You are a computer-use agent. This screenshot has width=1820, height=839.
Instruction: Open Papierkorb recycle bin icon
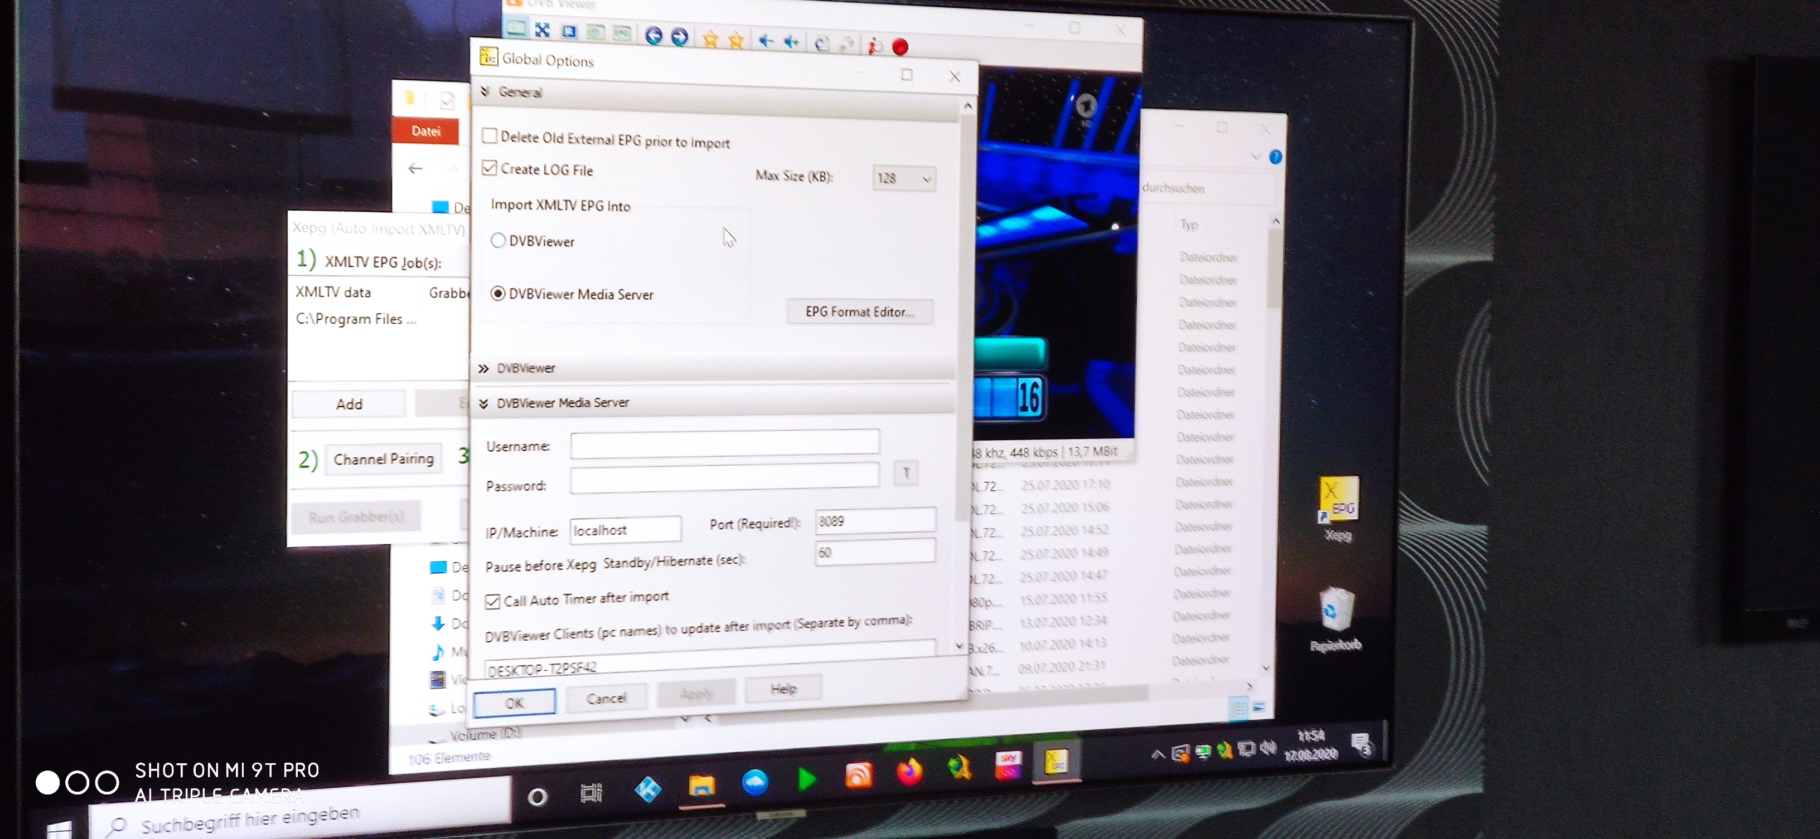pyautogui.click(x=1335, y=618)
